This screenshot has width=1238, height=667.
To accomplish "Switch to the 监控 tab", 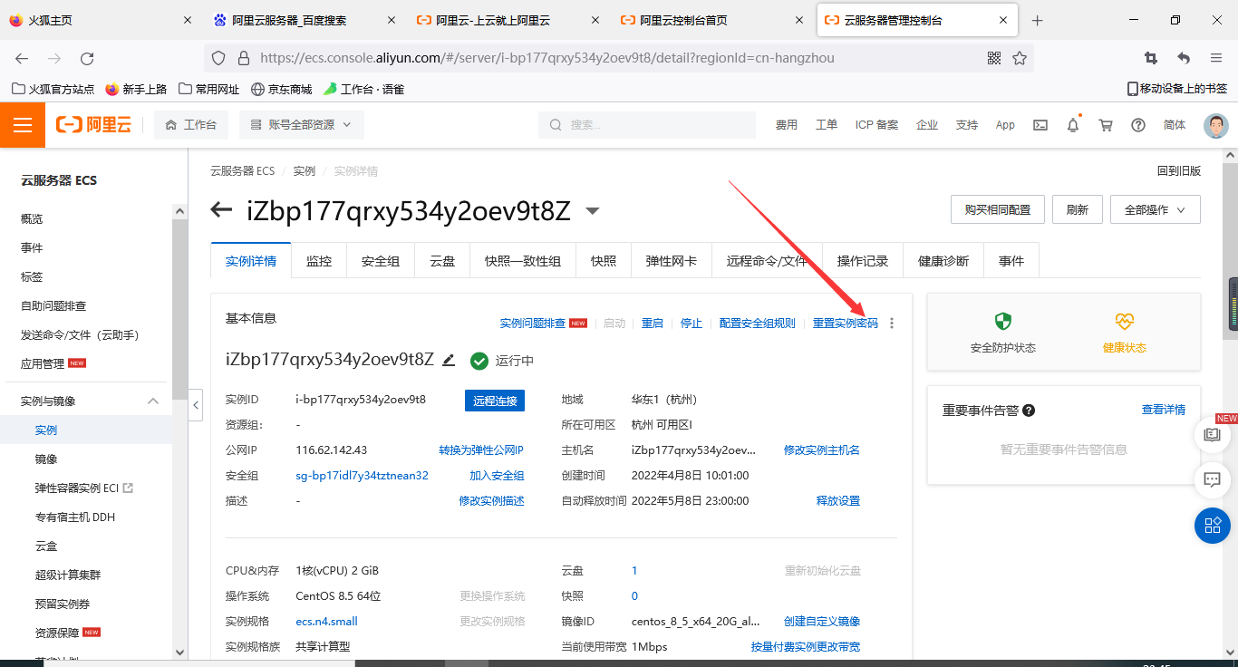I will click(x=319, y=261).
